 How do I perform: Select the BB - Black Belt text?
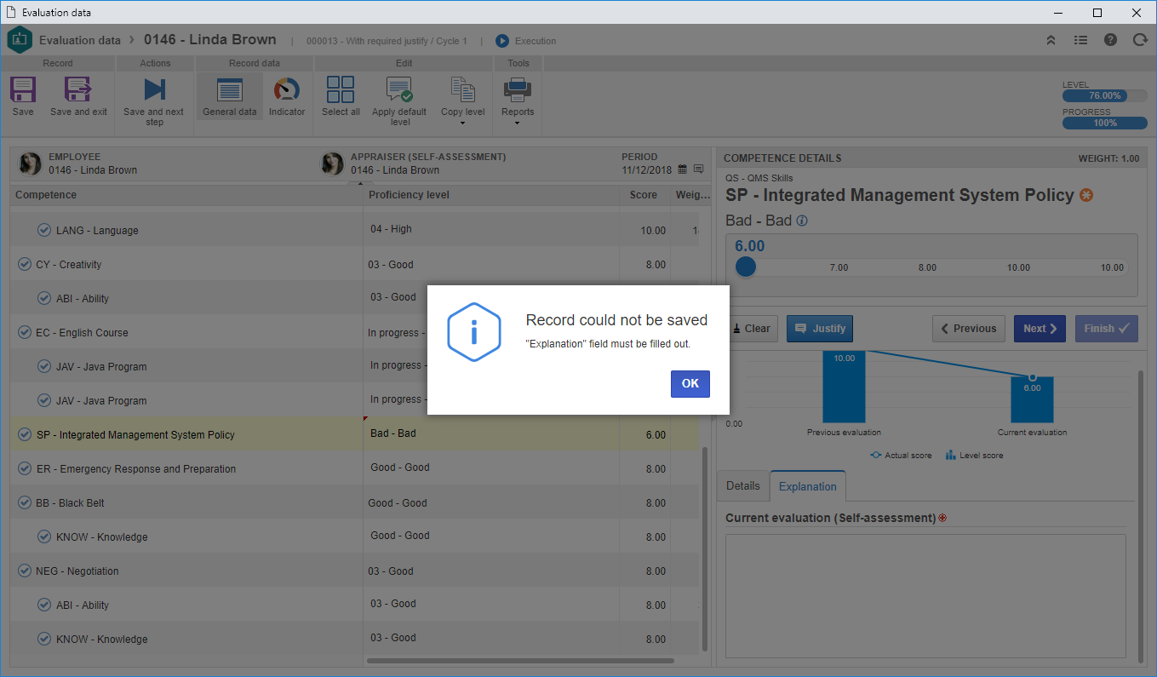[70, 503]
